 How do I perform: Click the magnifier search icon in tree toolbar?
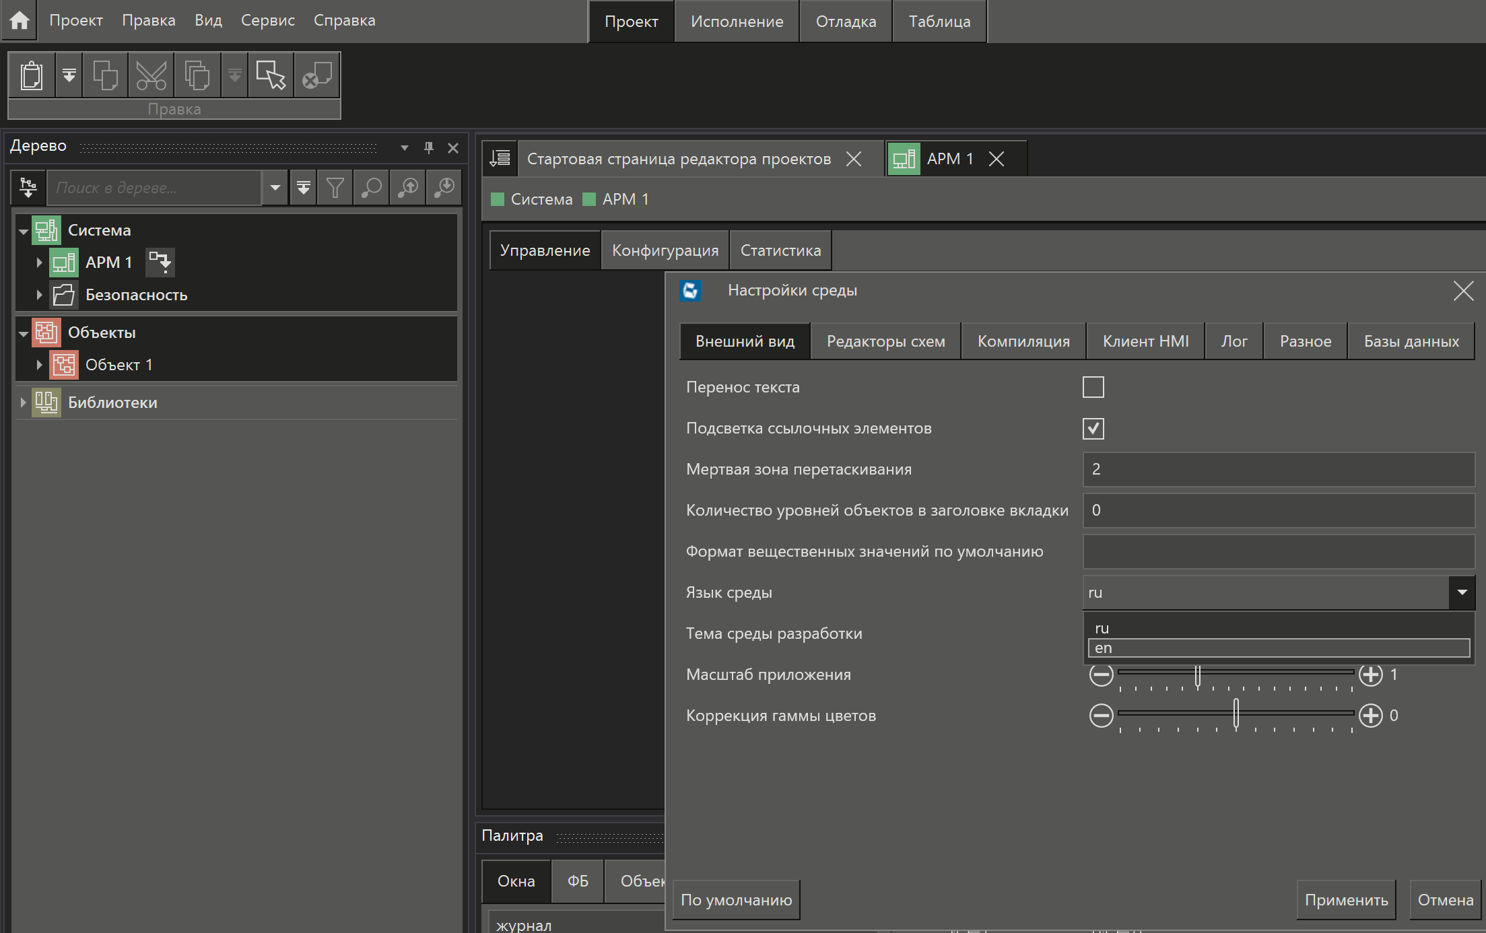click(x=371, y=188)
